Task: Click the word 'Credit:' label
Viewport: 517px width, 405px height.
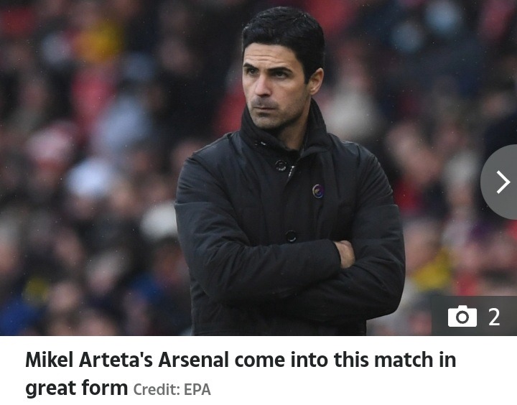Action: coord(157,389)
